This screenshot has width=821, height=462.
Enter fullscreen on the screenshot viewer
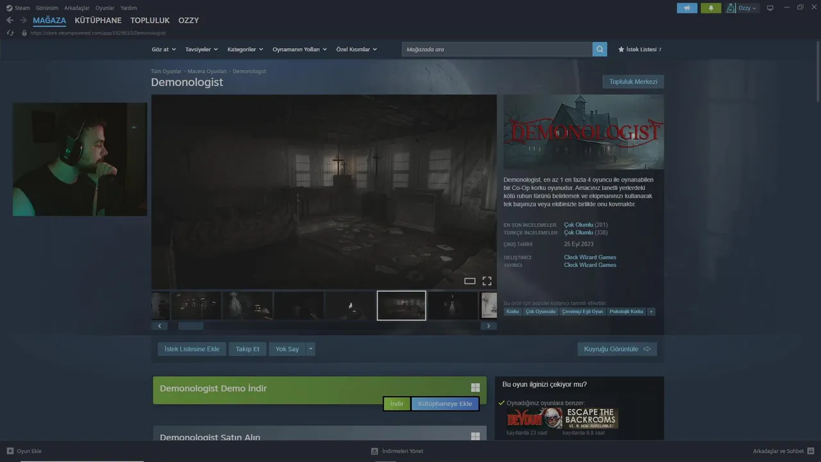(487, 281)
